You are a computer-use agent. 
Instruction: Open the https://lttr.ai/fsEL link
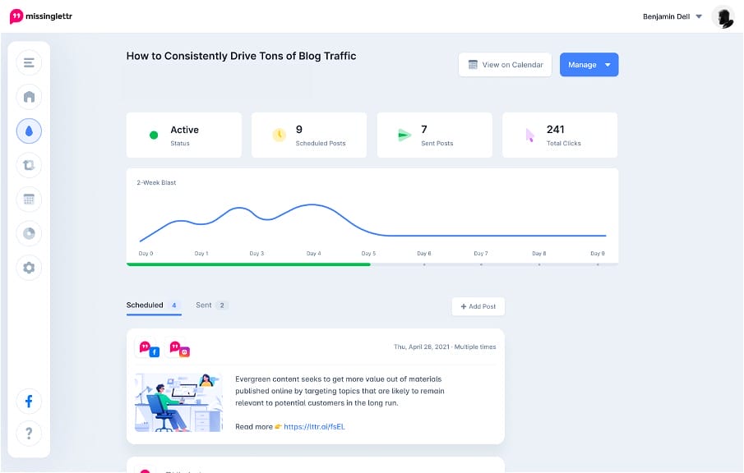pos(314,426)
